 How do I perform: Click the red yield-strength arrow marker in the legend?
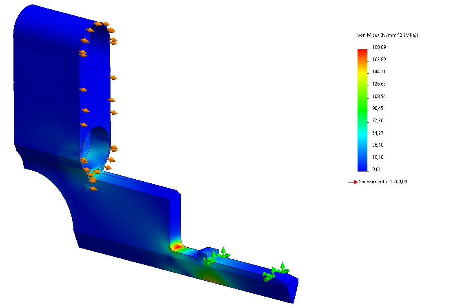(x=352, y=182)
